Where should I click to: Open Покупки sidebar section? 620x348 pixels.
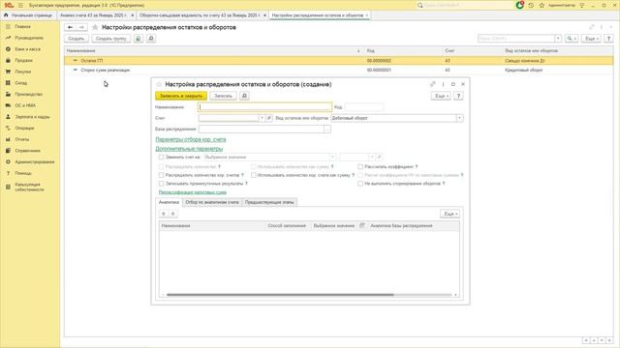[22, 72]
